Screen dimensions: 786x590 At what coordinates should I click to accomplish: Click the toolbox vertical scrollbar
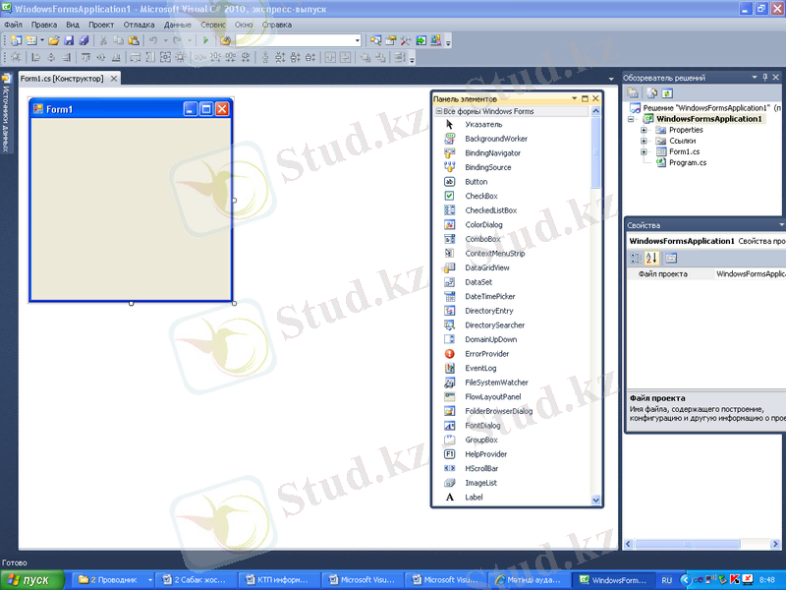[x=595, y=295]
